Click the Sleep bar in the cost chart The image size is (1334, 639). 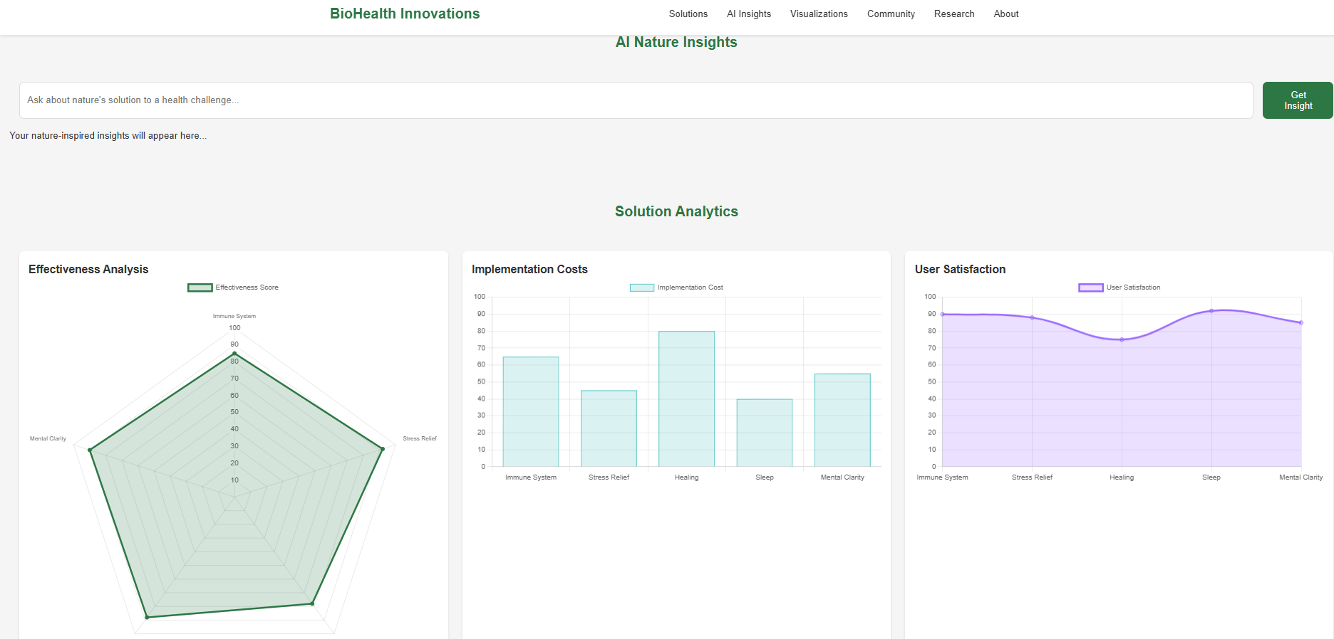(x=765, y=433)
